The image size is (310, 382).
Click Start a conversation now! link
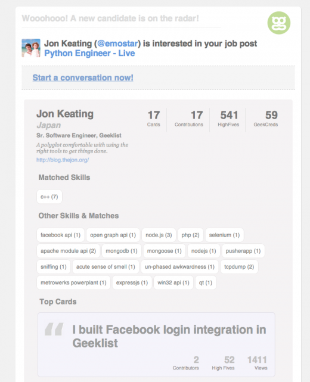(83, 77)
